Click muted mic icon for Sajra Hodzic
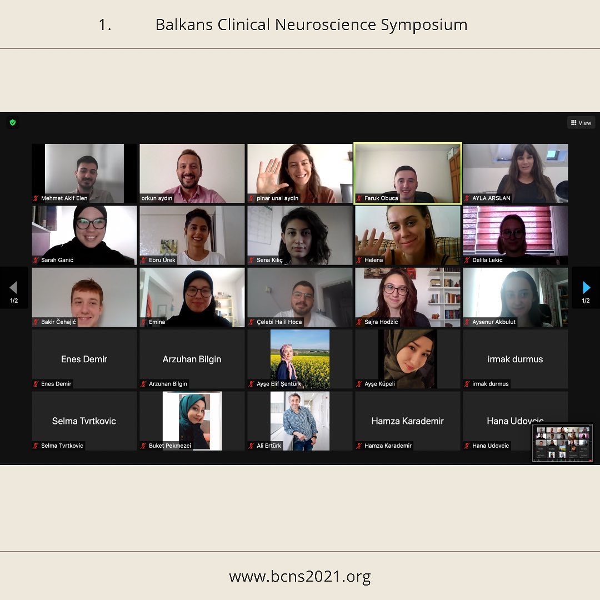The height and width of the screenshot is (600, 600). click(360, 322)
